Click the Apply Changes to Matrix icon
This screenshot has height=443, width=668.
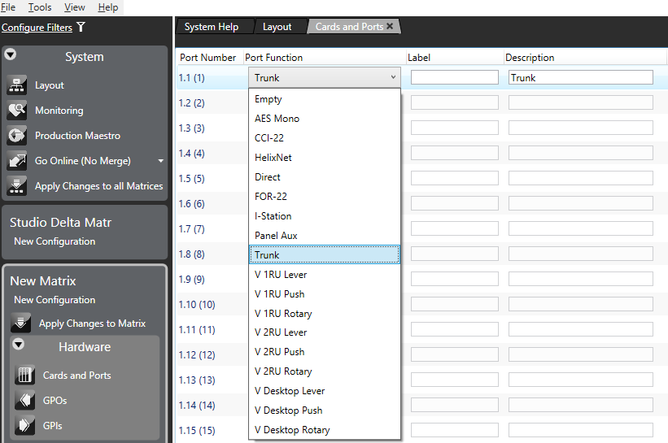[x=21, y=324]
